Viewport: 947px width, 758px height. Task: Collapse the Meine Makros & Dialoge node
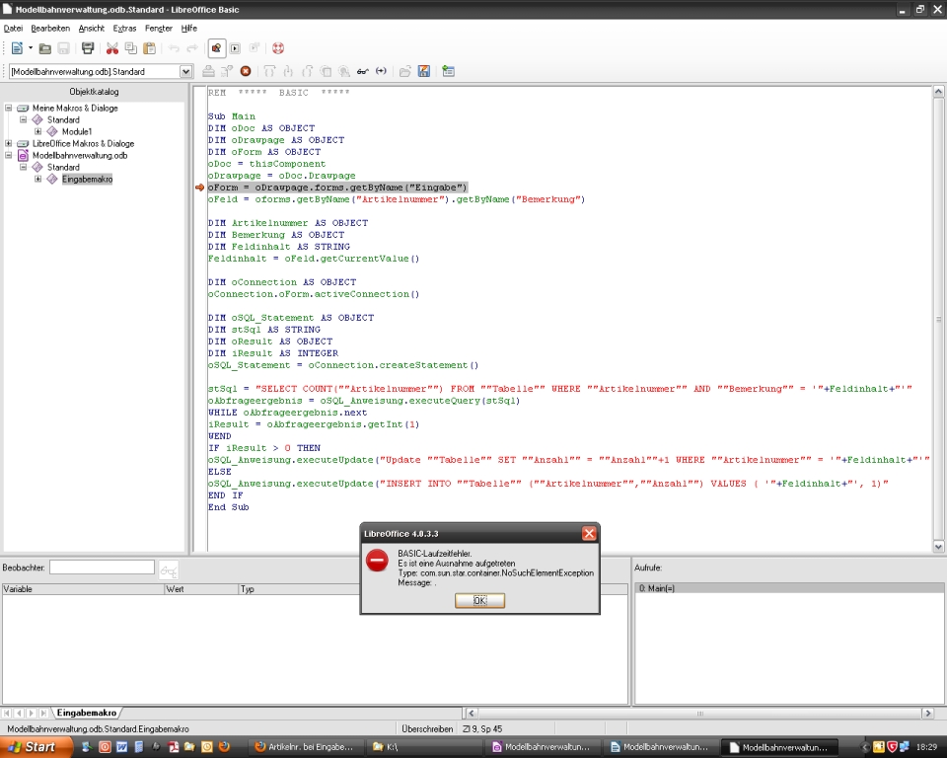9,109
